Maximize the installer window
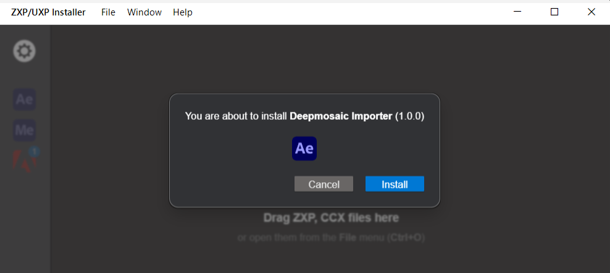The width and height of the screenshot is (610, 273). [554, 12]
